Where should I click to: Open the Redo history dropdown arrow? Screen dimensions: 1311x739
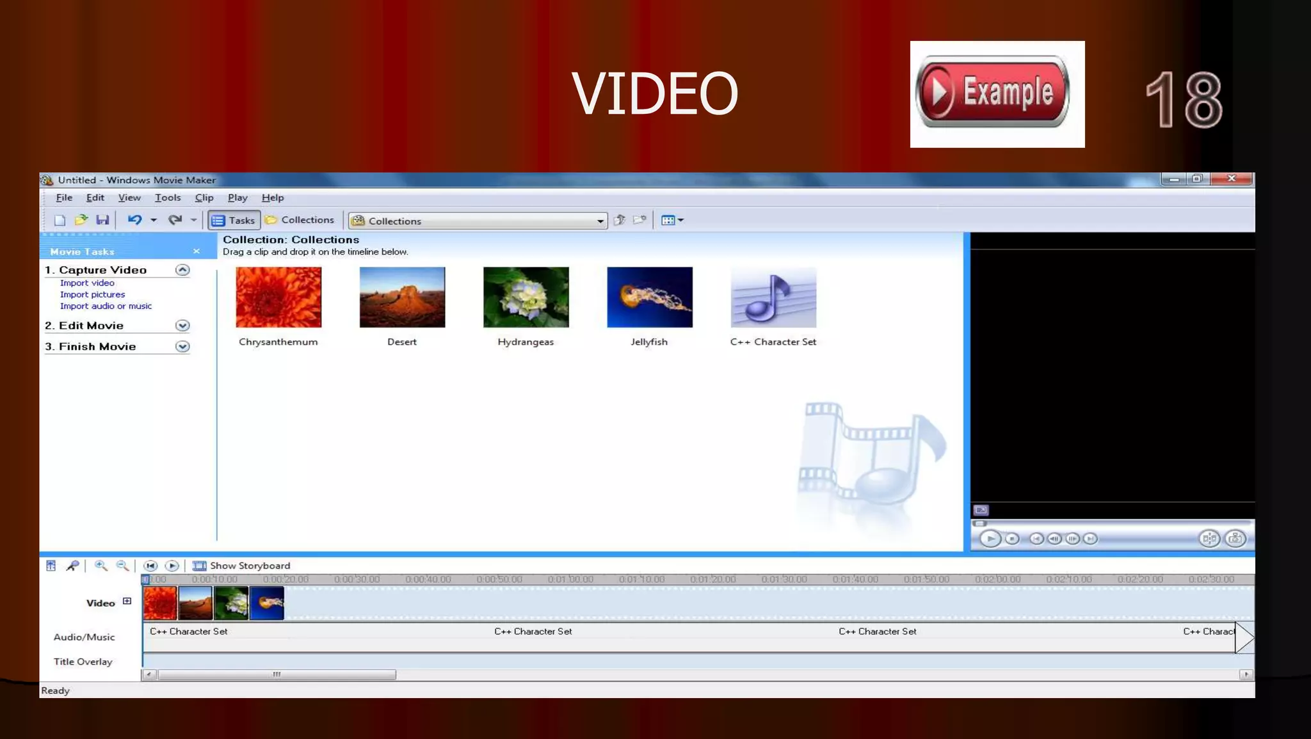click(x=193, y=220)
